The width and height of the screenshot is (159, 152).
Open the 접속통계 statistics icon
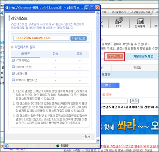(140, 23)
